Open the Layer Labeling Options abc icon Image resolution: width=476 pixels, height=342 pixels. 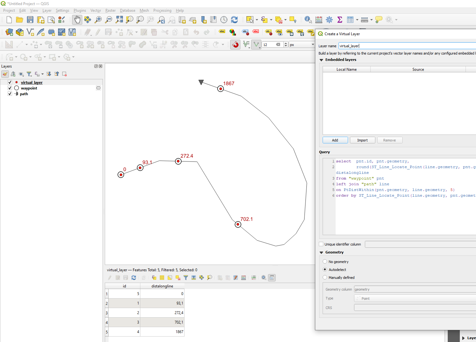click(x=222, y=31)
